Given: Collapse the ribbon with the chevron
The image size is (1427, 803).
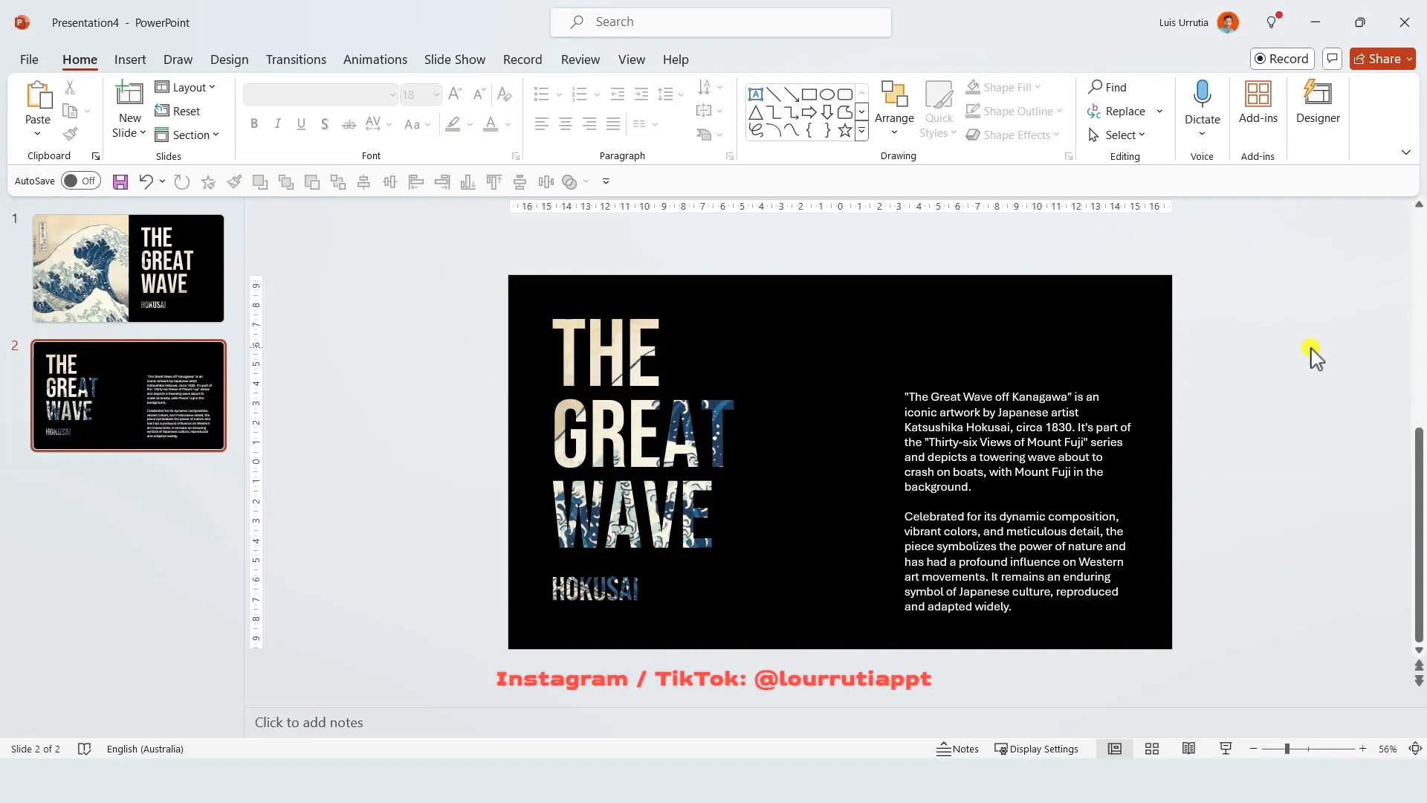Looking at the screenshot, I should point(1405,152).
